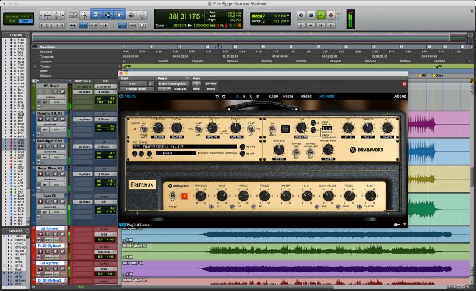Toggle the delay ON switch
Viewport: 476px width, 291px height.
click(x=272, y=129)
